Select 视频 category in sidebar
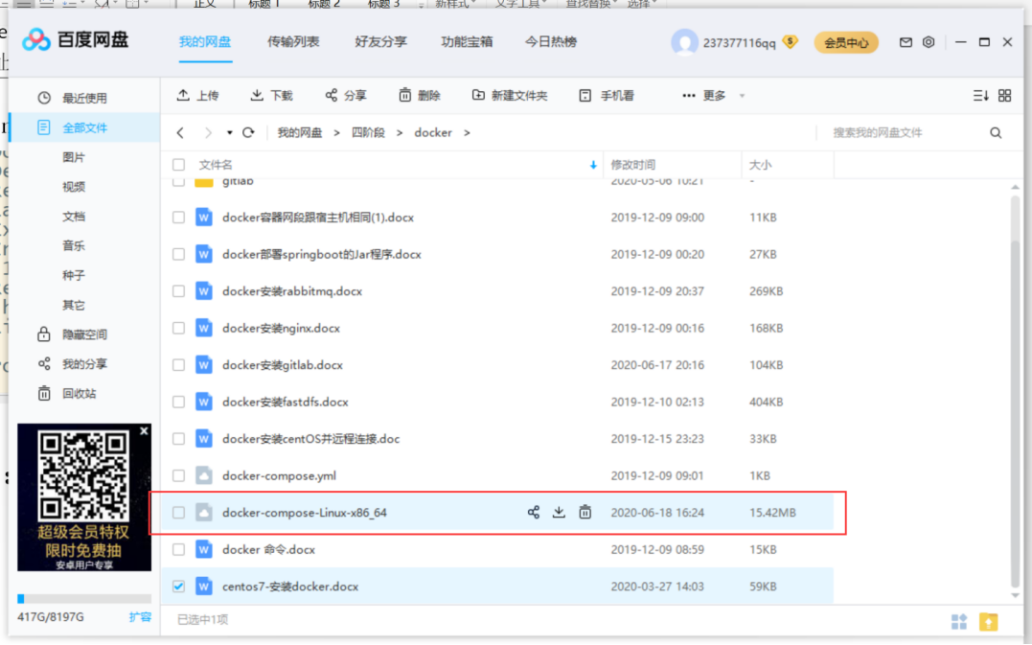Image resolution: width=1032 pixels, height=645 pixels. [x=74, y=187]
